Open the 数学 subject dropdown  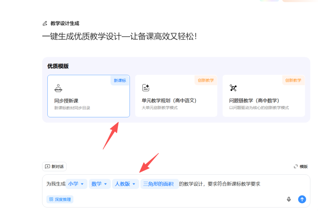[100, 184]
